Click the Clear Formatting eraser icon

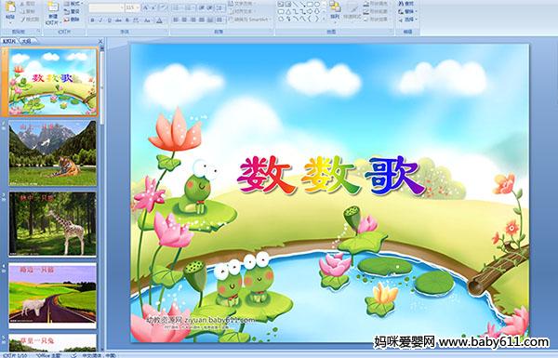pos(163,7)
